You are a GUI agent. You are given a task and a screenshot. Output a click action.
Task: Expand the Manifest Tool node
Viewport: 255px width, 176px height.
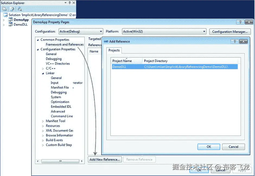(x=43, y=121)
